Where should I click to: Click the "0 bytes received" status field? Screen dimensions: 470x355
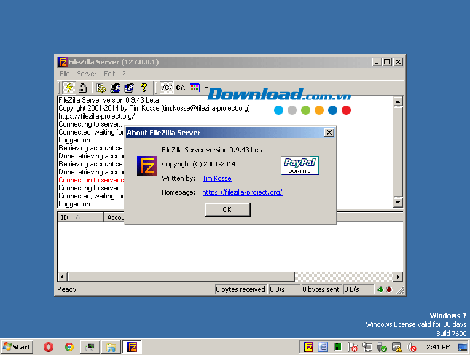pyautogui.click(x=241, y=289)
